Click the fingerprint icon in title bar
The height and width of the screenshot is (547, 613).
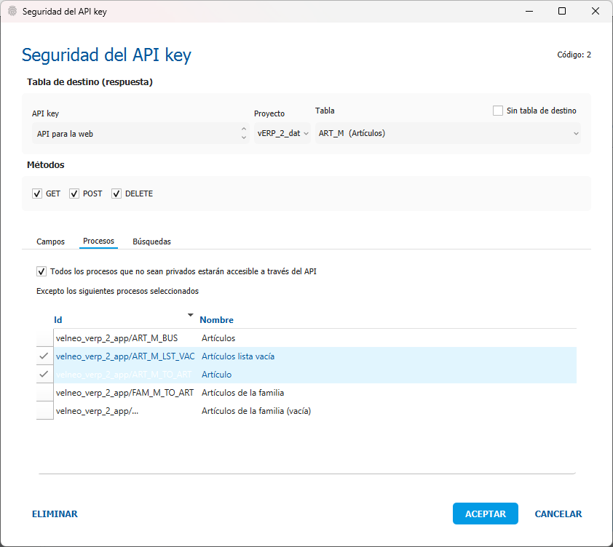pyautogui.click(x=12, y=12)
